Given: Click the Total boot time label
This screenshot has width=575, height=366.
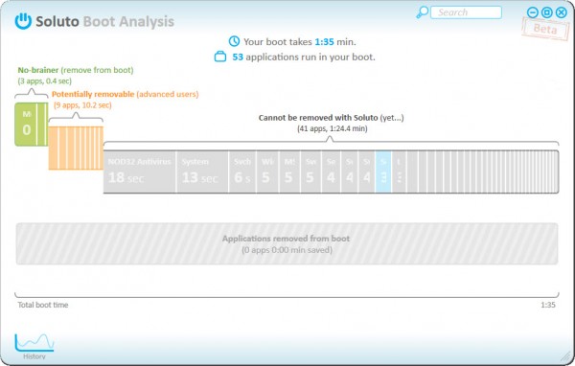Looking at the screenshot, I should (43, 305).
